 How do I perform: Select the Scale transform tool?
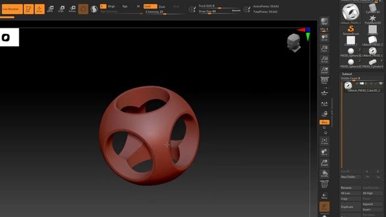point(61,9)
